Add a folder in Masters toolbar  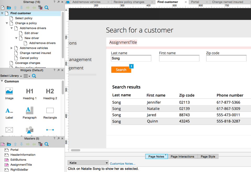tap(9, 144)
